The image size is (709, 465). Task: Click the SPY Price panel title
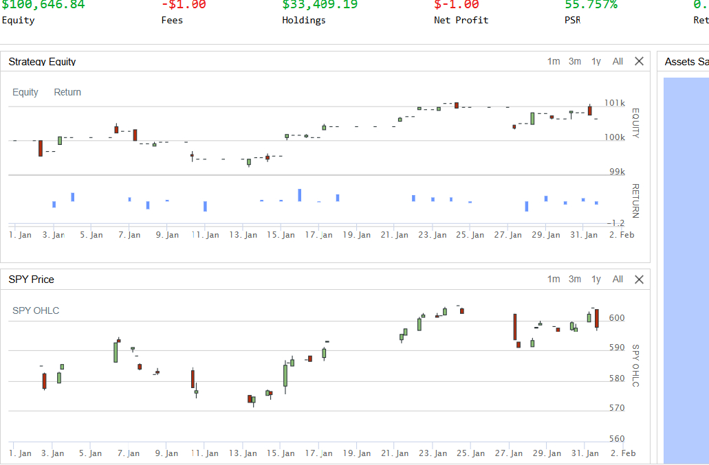[x=31, y=280]
